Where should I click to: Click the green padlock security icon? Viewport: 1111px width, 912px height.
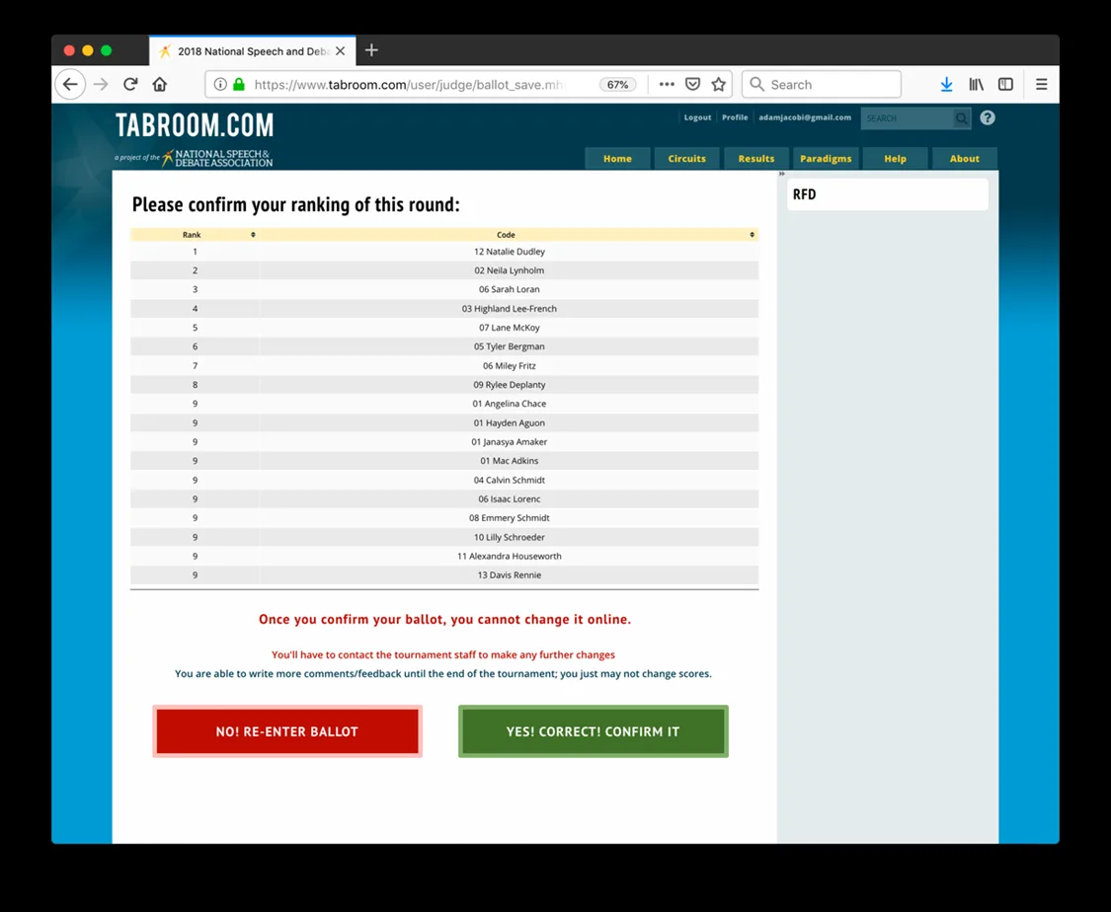click(x=239, y=84)
